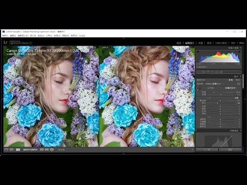The height and width of the screenshot is (185, 247).
Task: Choose the highlighted Before/After left-right view icon
Action: click(18, 150)
